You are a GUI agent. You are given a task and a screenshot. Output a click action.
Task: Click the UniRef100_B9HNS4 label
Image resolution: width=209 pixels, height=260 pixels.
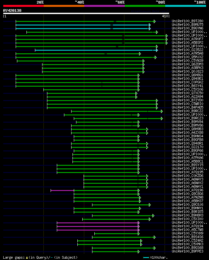187,136
